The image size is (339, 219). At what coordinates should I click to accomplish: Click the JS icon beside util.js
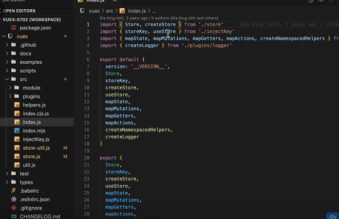(17, 165)
